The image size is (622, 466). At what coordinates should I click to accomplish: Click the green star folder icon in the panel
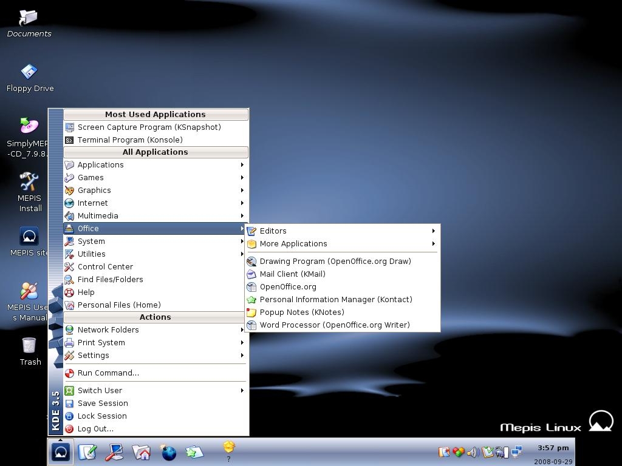pyautogui.click(x=194, y=452)
